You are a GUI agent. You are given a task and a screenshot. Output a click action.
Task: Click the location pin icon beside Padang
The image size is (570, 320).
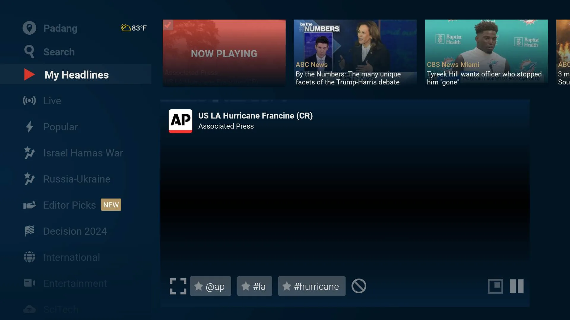[29, 28]
